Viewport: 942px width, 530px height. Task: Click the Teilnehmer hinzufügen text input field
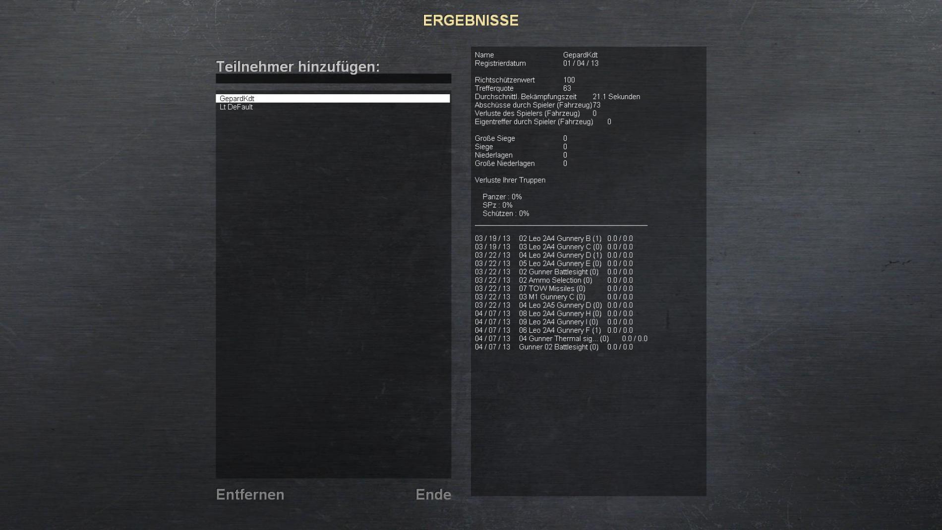(x=333, y=79)
